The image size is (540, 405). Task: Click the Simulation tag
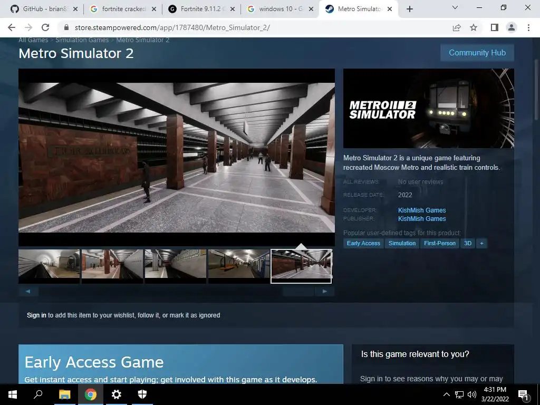402,243
